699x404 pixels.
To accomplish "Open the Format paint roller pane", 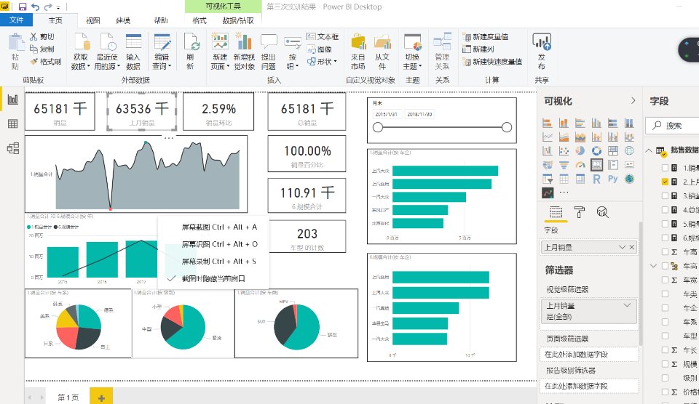I will pyautogui.click(x=580, y=212).
